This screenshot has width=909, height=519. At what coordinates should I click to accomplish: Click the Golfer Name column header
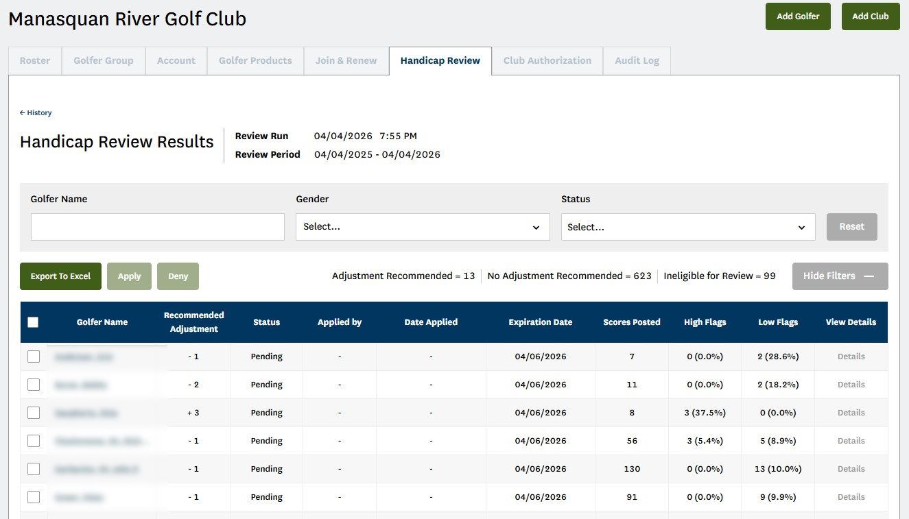click(102, 322)
